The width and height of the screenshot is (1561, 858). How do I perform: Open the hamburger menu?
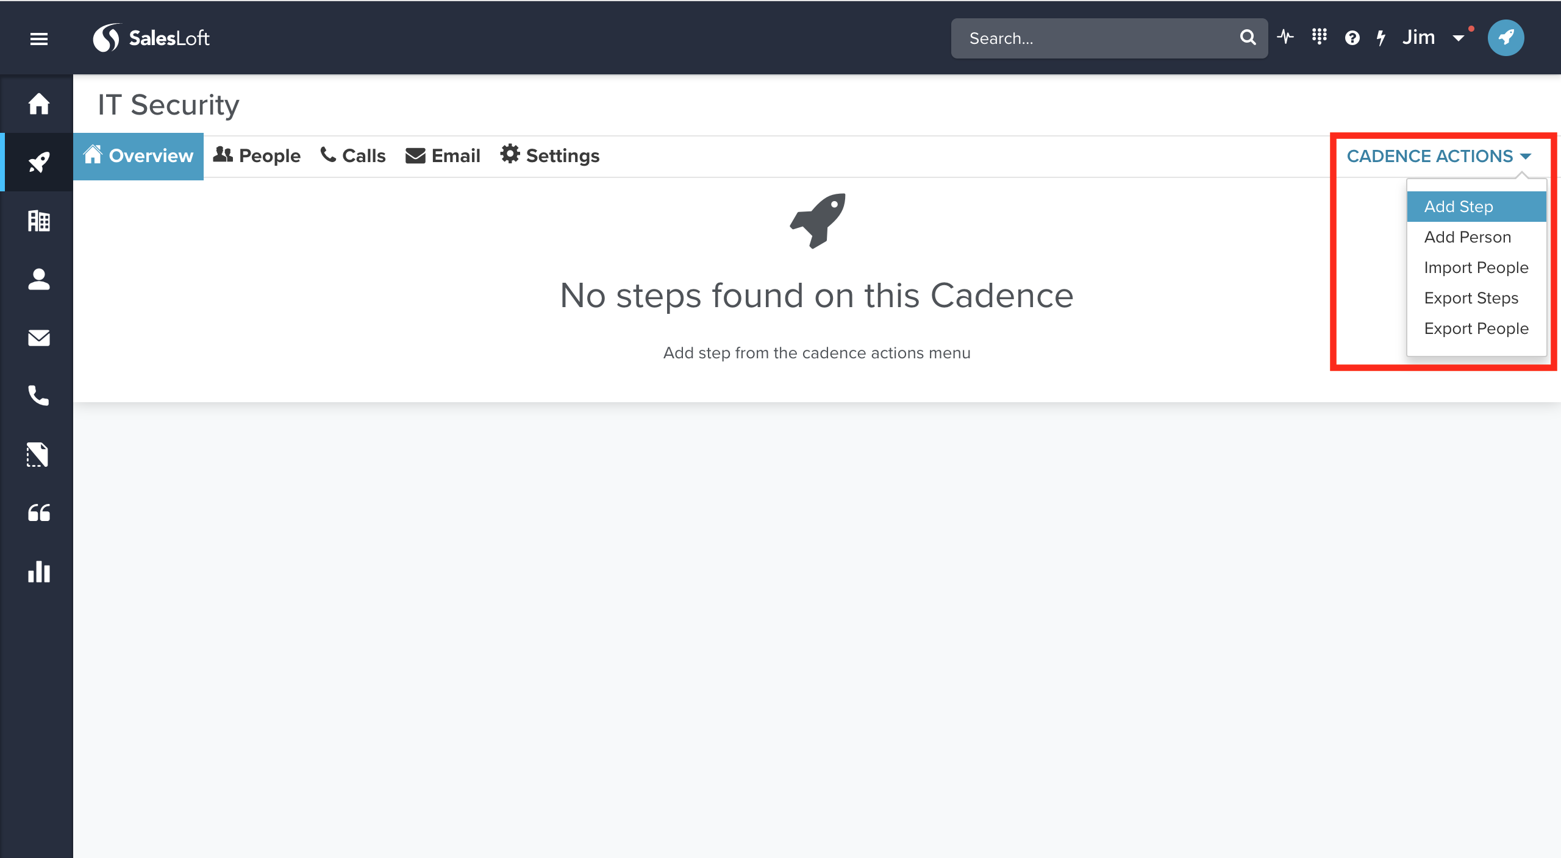pyautogui.click(x=39, y=39)
